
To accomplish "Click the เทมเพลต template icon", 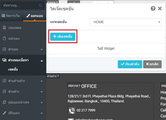I will click(4, 28).
